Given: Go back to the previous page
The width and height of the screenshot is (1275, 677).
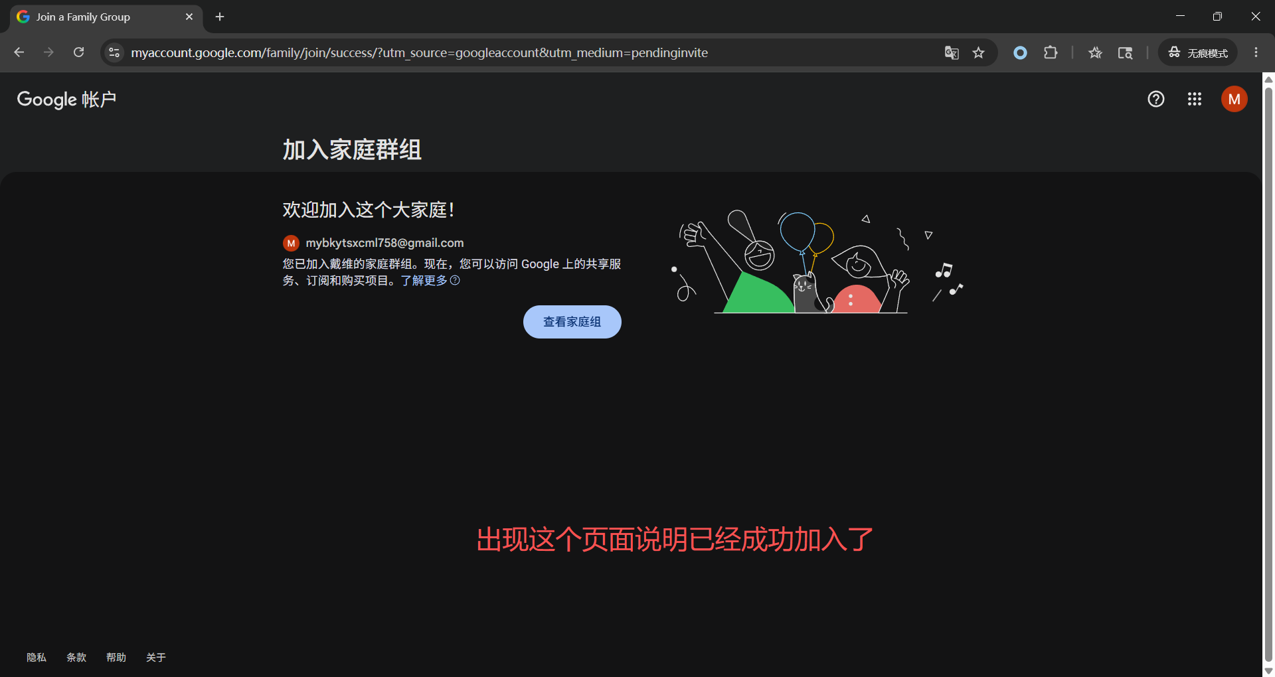Looking at the screenshot, I should point(19,52).
